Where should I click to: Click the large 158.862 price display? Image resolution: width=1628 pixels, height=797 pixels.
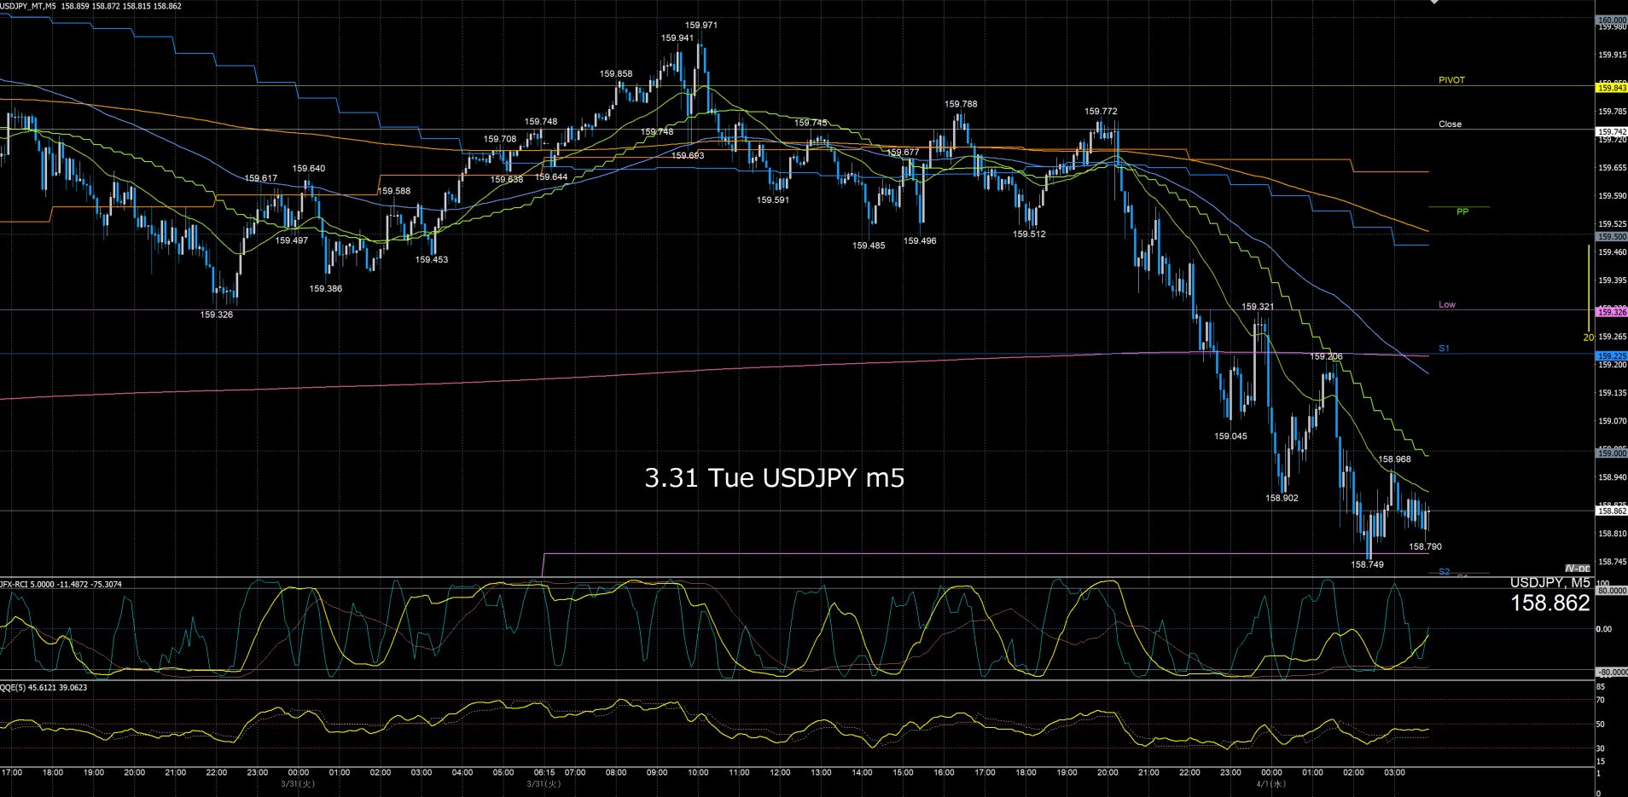tap(1550, 604)
